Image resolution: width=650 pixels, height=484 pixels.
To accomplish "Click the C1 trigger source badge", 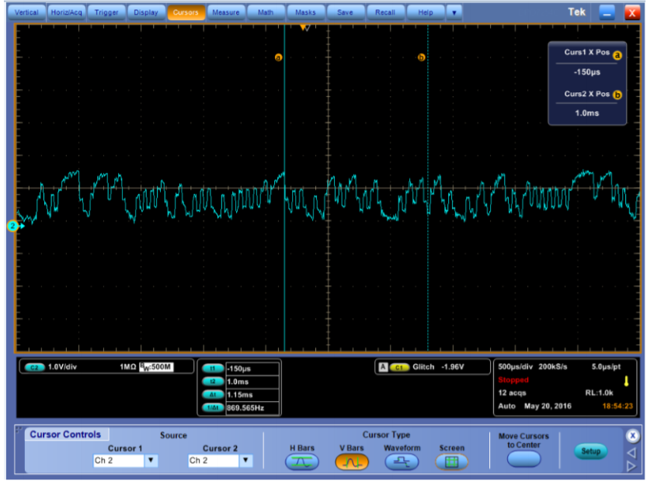I will (x=399, y=367).
